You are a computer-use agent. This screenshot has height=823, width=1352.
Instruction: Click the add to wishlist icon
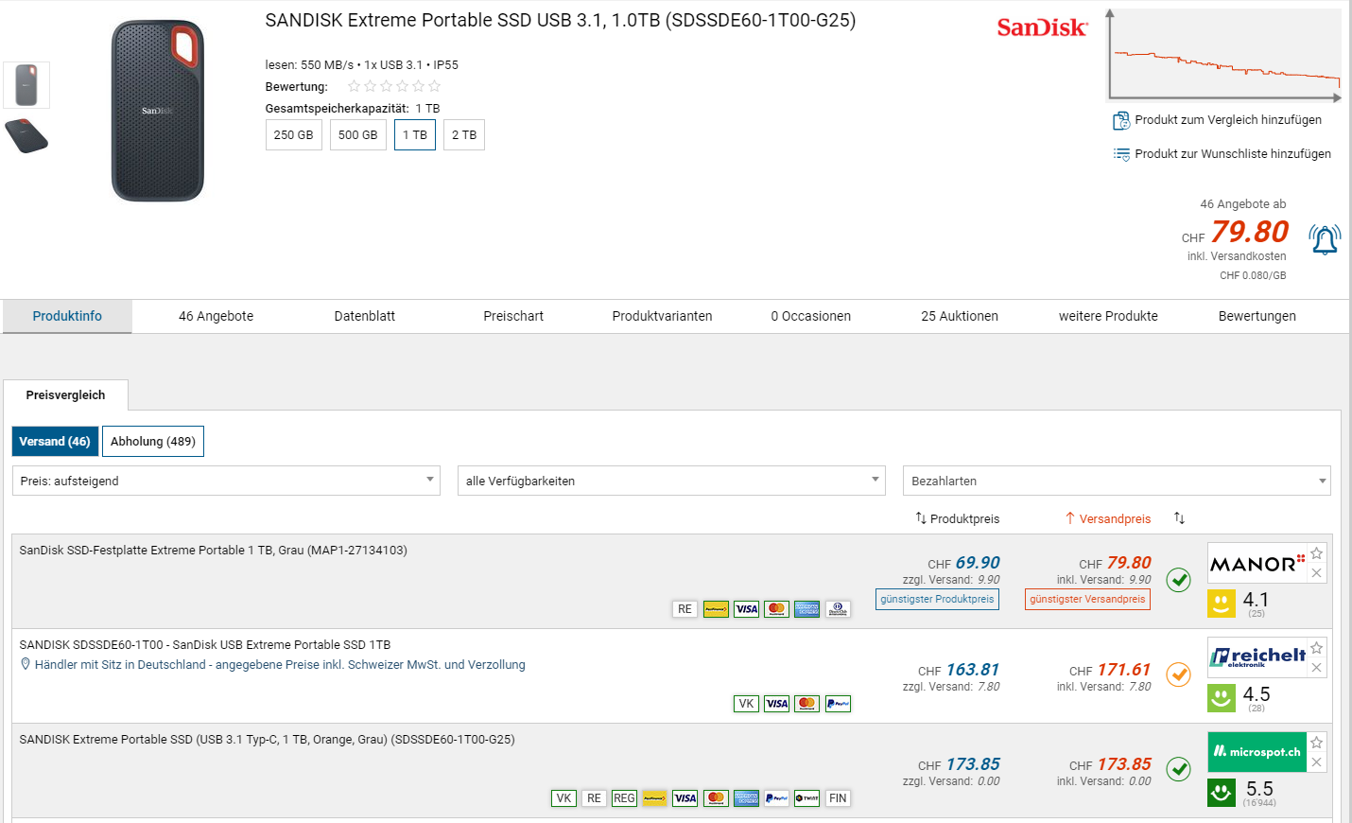(x=1121, y=154)
